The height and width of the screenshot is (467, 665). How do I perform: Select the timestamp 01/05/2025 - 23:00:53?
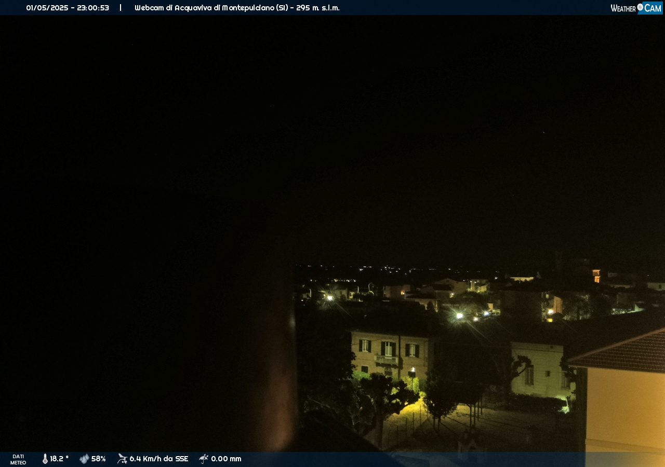68,8
